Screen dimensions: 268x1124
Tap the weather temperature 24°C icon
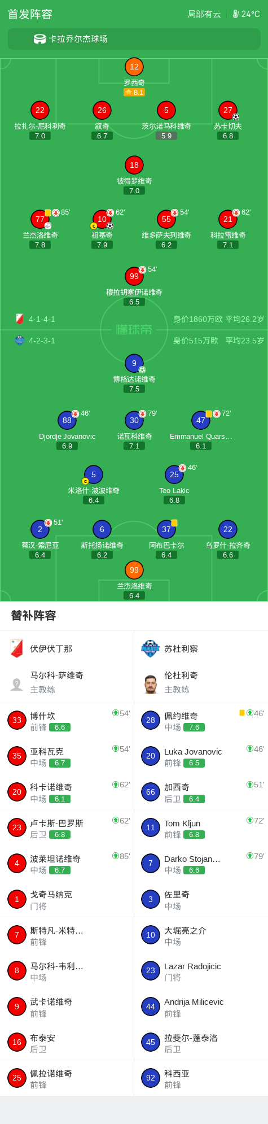coord(236,14)
